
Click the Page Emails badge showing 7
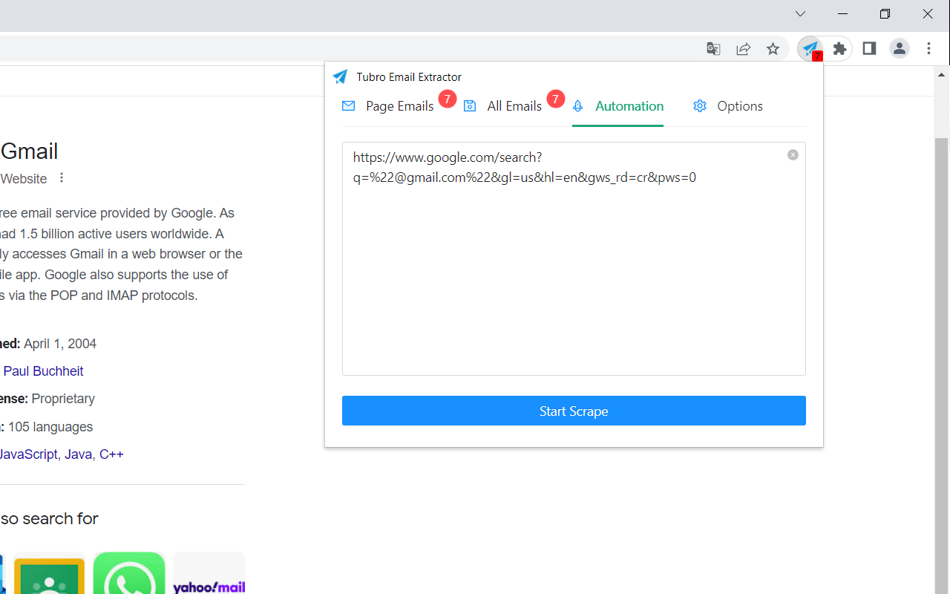pos(447,99)
